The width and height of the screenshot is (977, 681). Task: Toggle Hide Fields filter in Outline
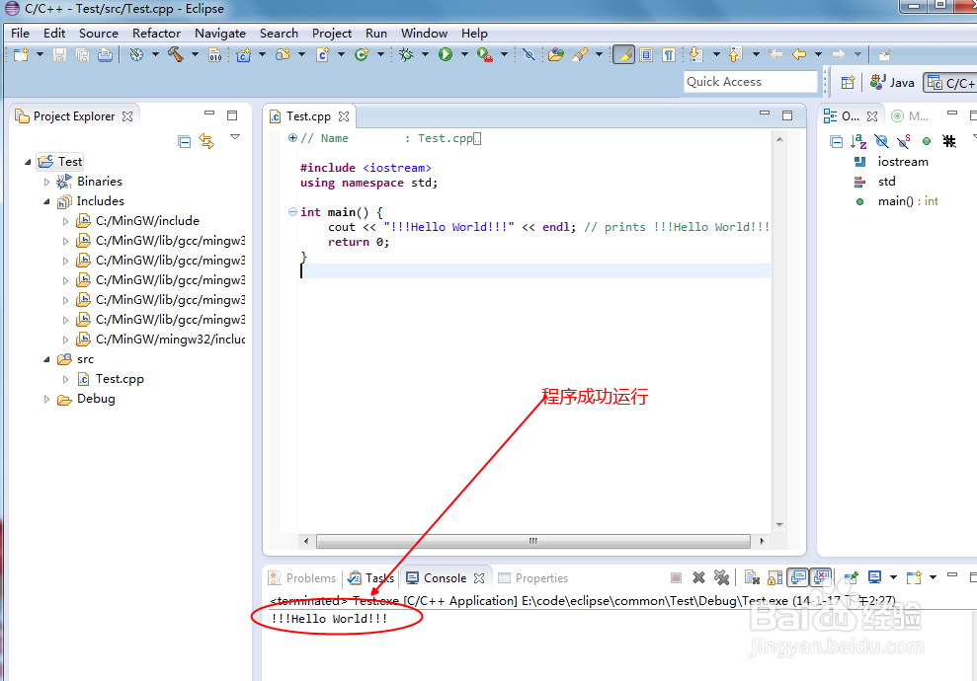click(881, 141)
